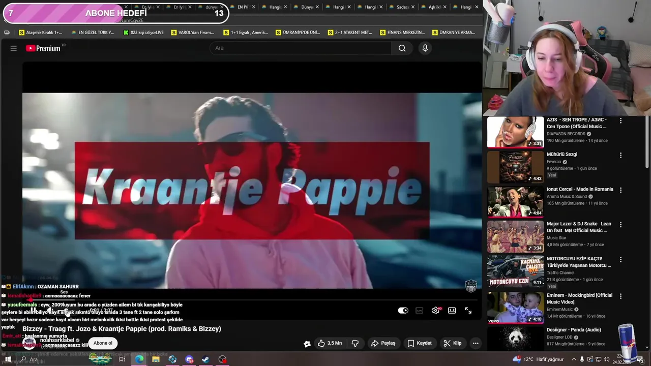Image resolution: width=651 pixels, height=366 pixels.
Task: Click the Paylaş share button
Action: [x=383, y=343]
